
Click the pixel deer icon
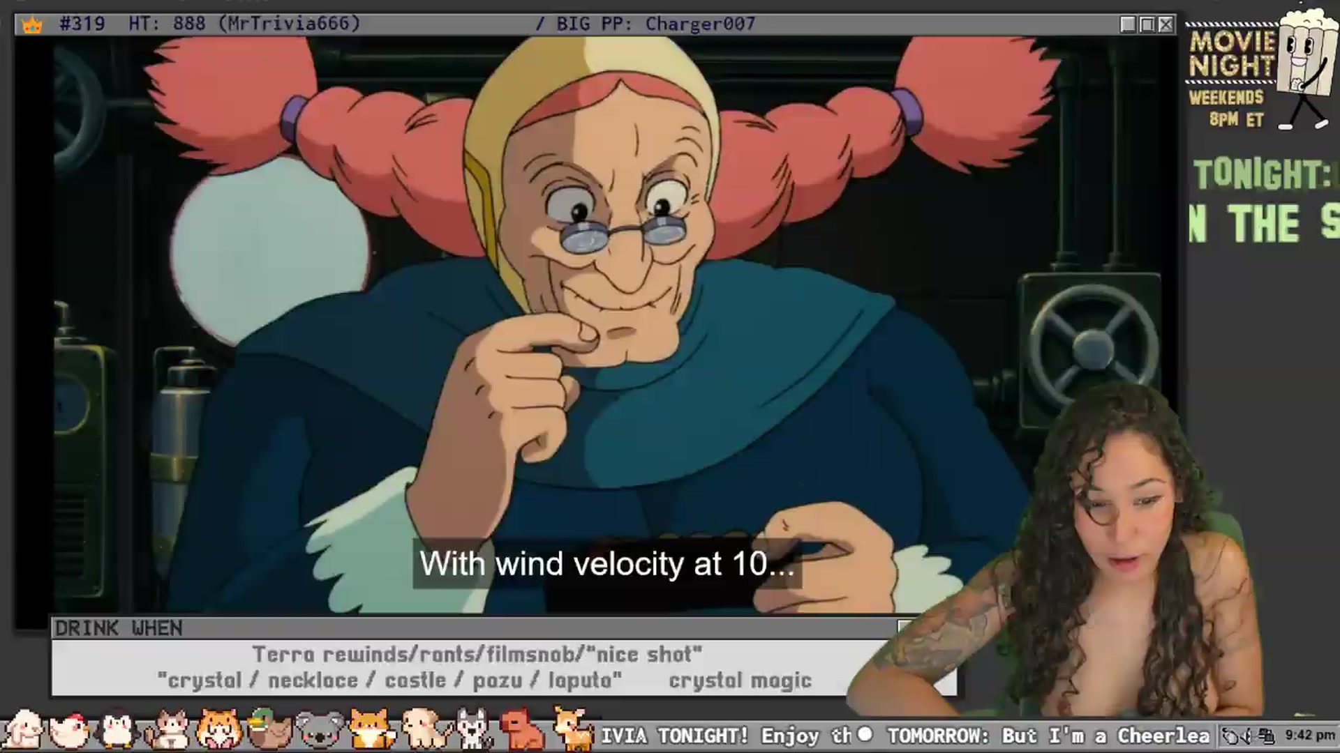point(572,729)
